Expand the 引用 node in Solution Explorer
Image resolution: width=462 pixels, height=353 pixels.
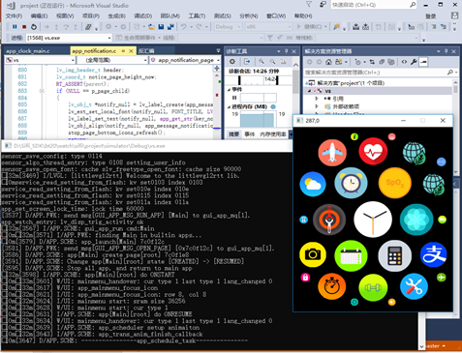coord(317,99)
